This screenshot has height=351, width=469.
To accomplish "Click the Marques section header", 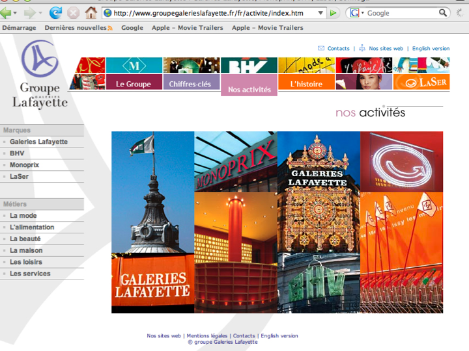I will pos(42,130).
